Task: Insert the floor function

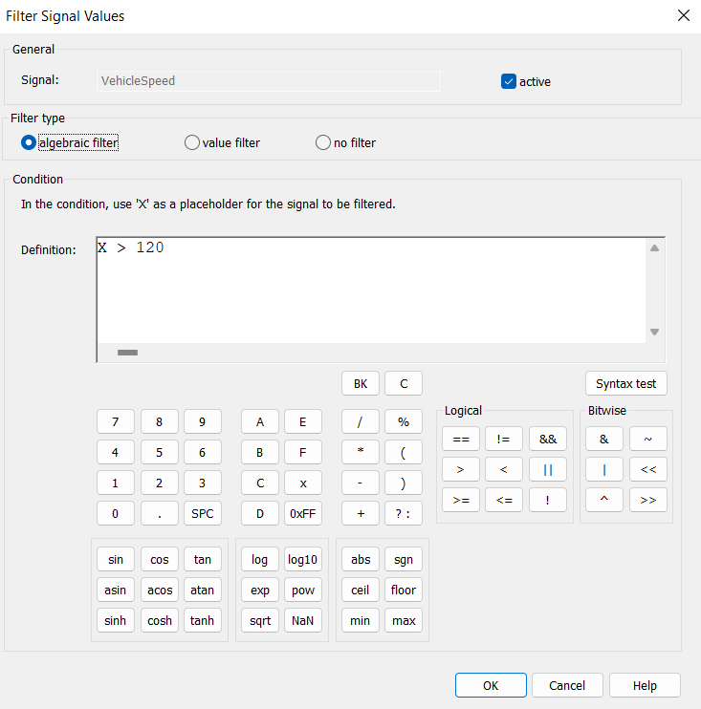Action: pos(404,590)
